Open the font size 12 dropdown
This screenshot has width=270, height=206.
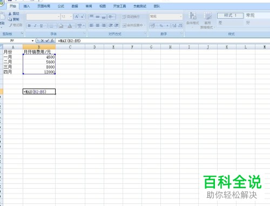click(71, 17)
